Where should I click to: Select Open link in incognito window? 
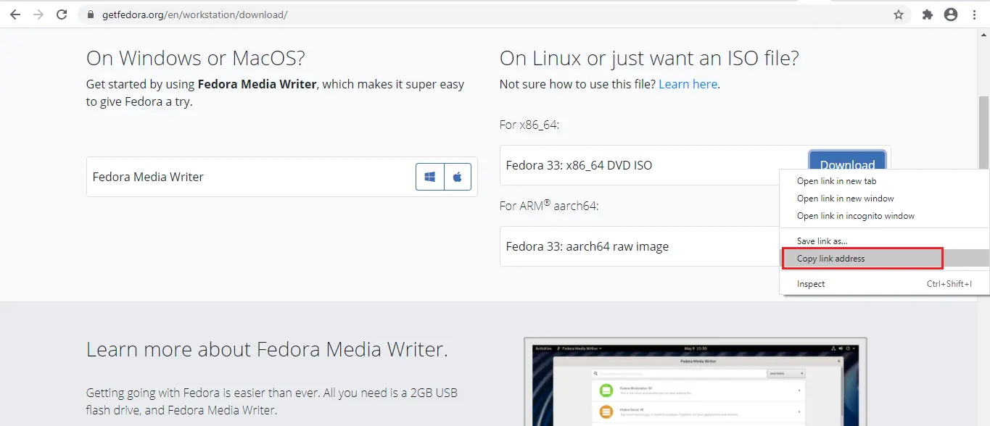[x=855, y=215]
